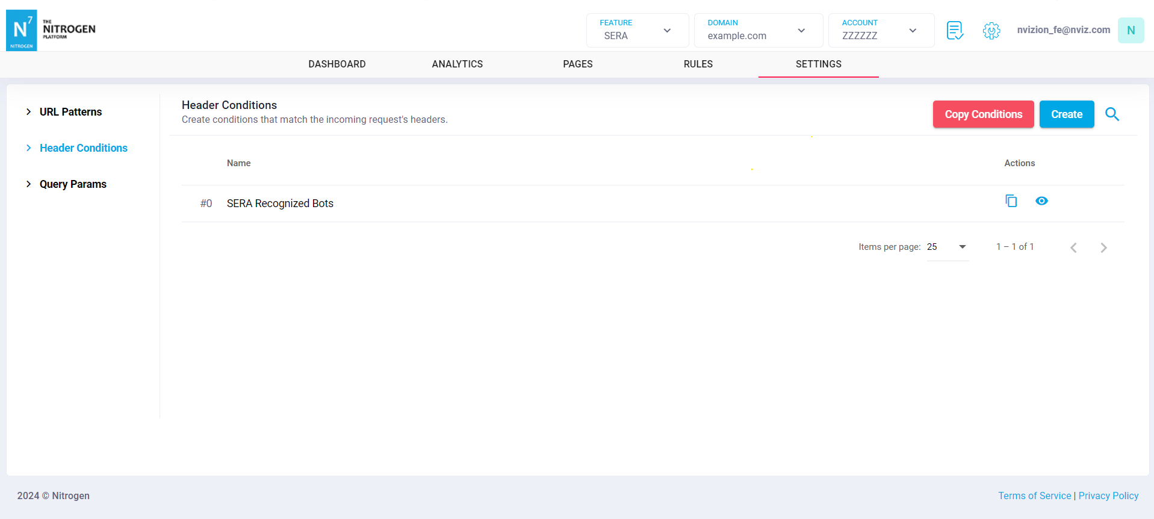Go to next page arrow
Viewport: 1154px width, 519px height.
pos(1103,247)
